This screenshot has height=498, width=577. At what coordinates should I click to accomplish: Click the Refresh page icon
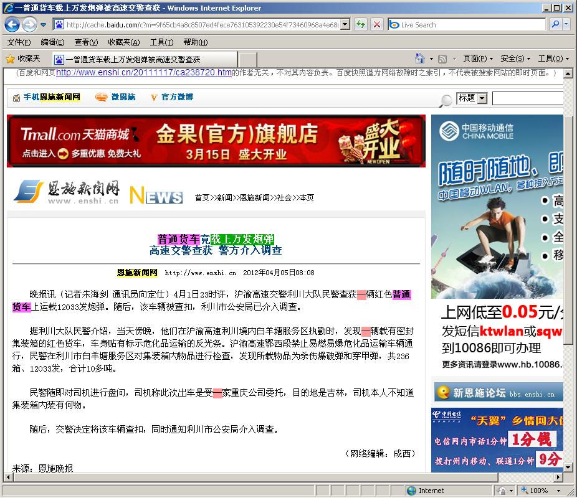[x=360, y=25]
